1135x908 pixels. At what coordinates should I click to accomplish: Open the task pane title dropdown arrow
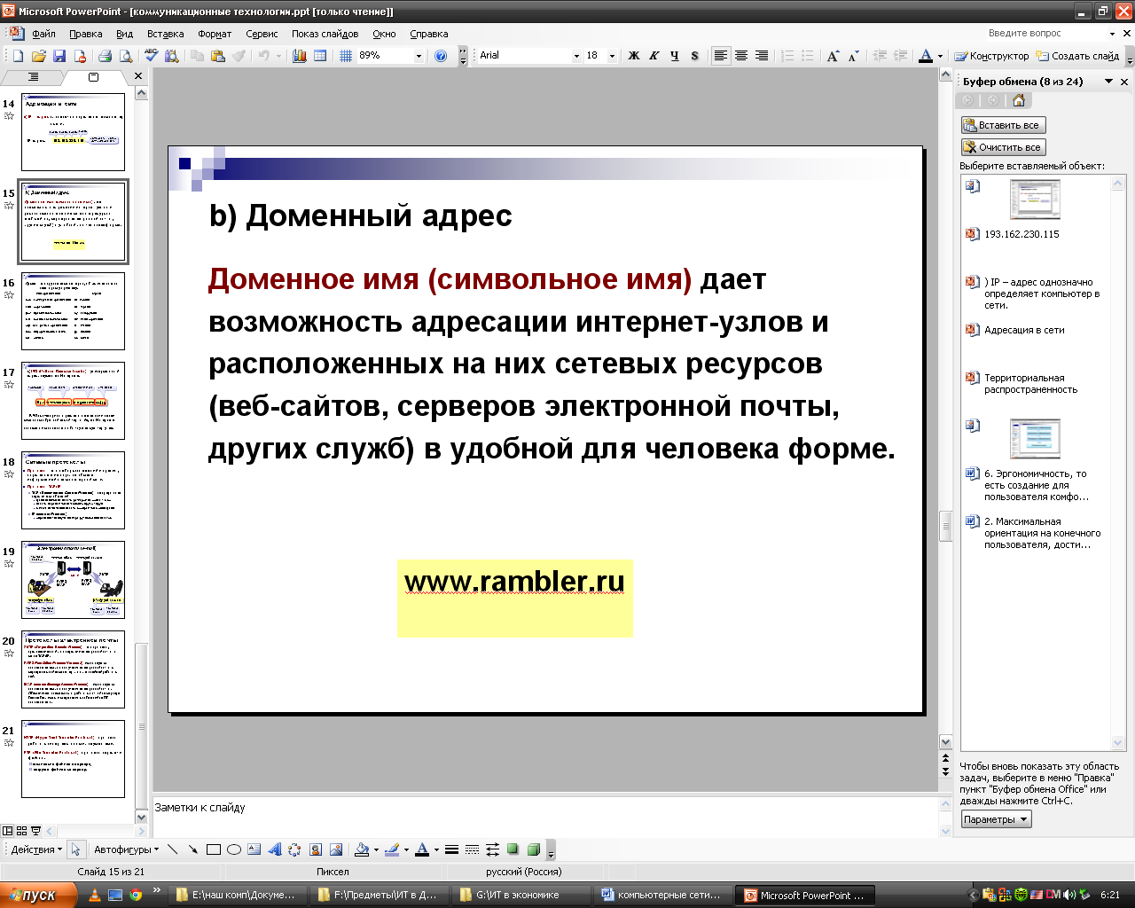point(1108,82)
